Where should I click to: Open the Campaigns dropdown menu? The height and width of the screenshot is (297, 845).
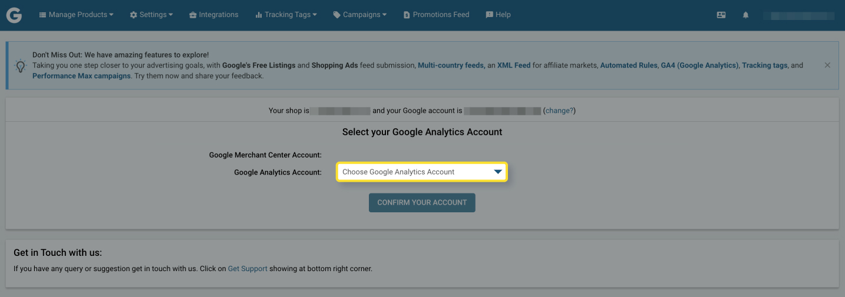(359, 15)
